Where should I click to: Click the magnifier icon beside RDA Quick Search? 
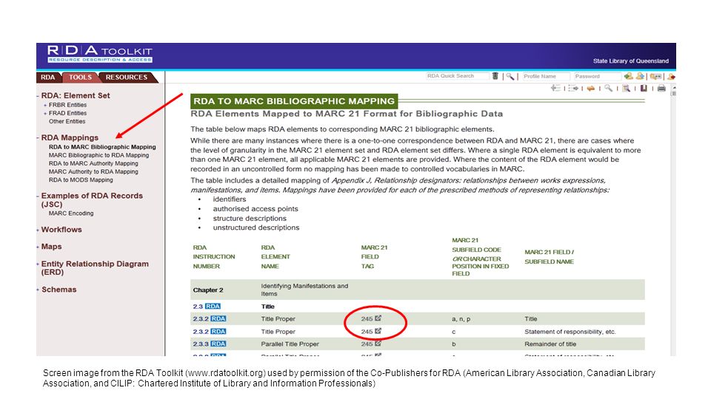pyautogui.click(x=510, y=76)
